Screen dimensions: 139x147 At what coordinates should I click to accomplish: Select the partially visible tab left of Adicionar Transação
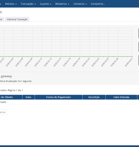pos(2,19)
